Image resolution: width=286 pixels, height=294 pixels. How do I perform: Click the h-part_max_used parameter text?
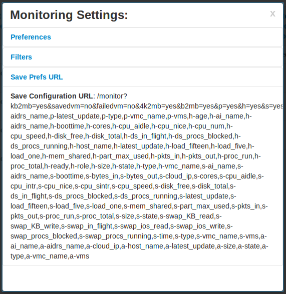pos(121,156)
